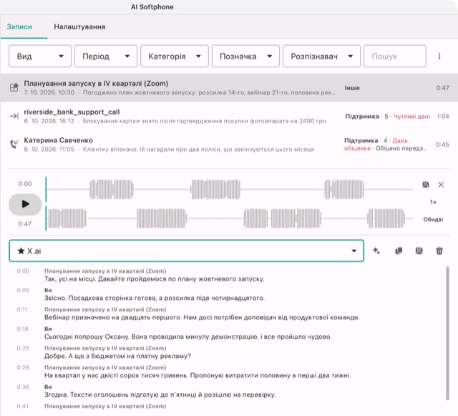The width and height of the screenshot is (458, 416).
Task: Click the Zoom meeting recording type icon
Action: [x=14, y=87]
